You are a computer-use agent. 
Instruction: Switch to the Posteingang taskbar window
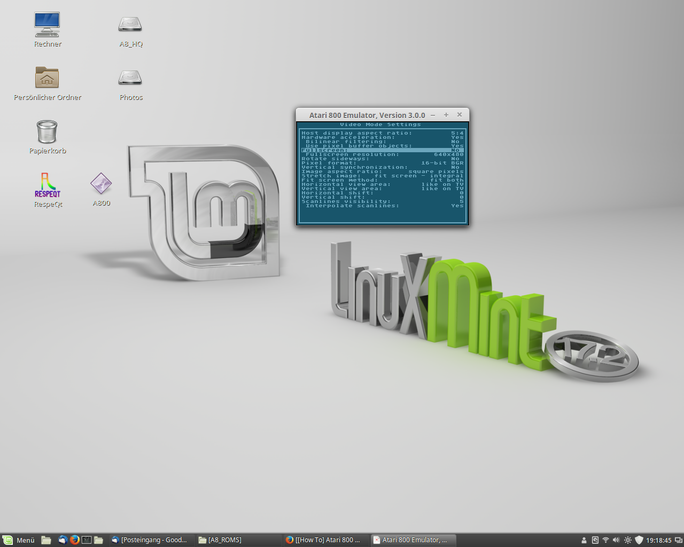[151, 540]
